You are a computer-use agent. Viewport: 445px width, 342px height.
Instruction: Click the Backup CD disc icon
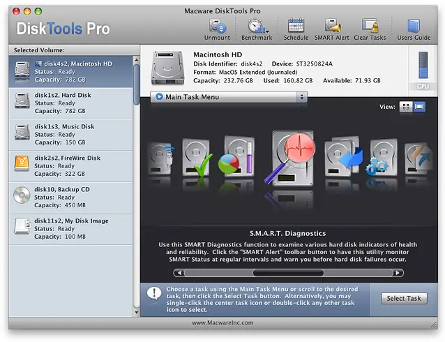pos(22,195)
